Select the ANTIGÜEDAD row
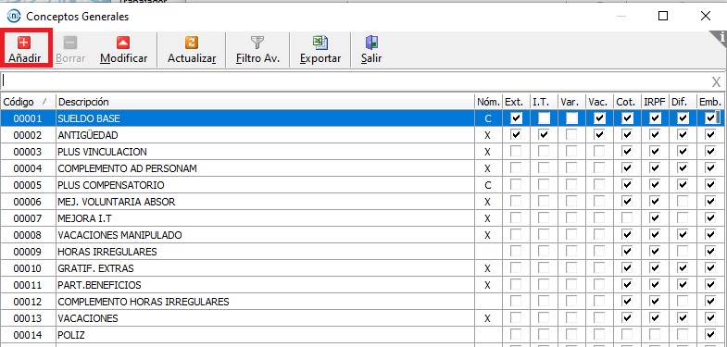 click(x=362, y=135)
